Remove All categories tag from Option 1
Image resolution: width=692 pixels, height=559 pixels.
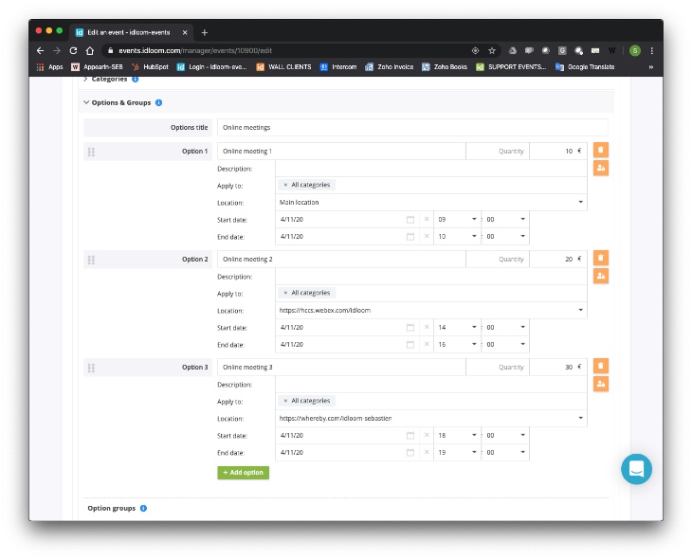(285, 185)
